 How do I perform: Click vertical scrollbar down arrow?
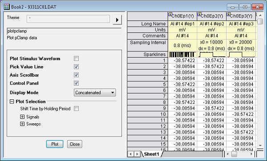pyautogui.click(x=260, y=145)
